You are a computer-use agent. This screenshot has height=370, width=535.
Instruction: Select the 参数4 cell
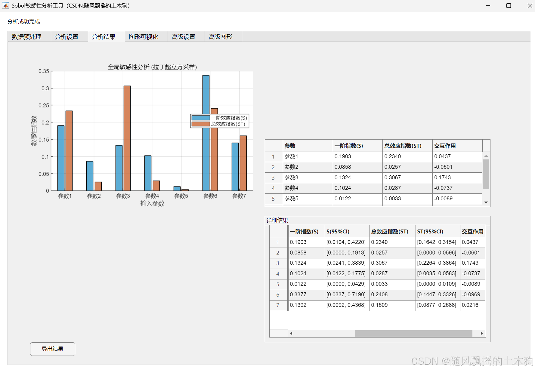point(308,188)
